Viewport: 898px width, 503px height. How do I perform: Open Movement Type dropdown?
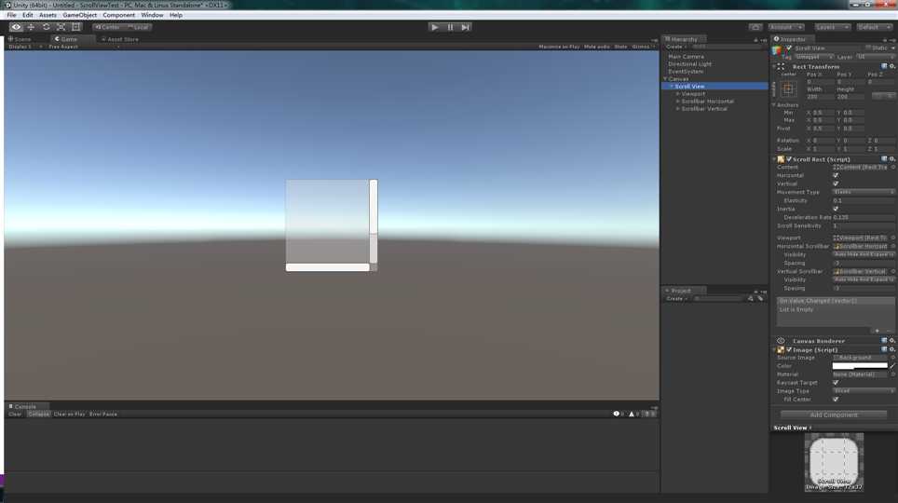coord(863,193)
